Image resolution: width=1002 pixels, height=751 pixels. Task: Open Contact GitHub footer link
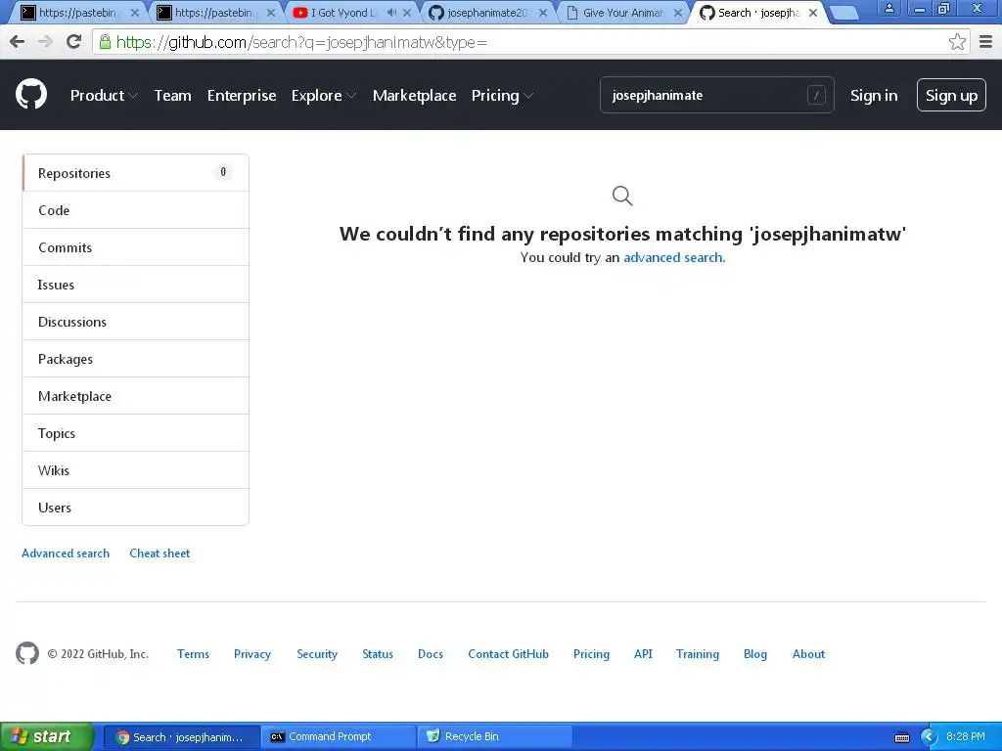tap(508, 654)
